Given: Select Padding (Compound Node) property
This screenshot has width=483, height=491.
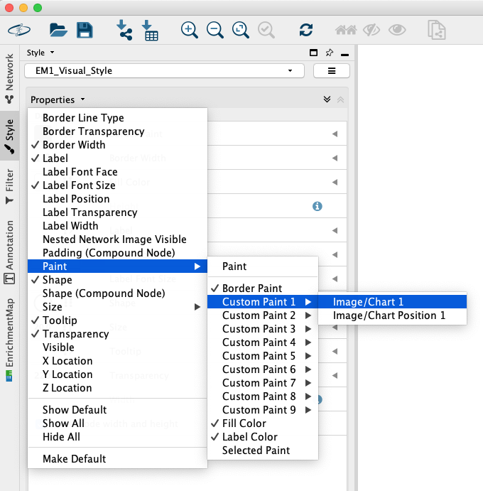Looking at the screenshot, I should [117, 253].
